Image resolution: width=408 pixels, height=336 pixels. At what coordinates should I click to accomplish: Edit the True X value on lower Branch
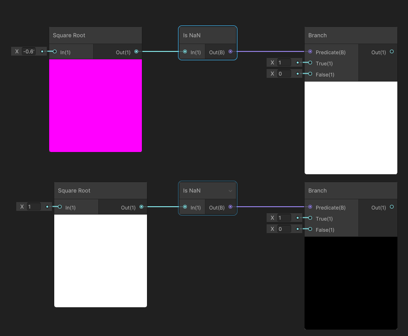coord(284,218)
